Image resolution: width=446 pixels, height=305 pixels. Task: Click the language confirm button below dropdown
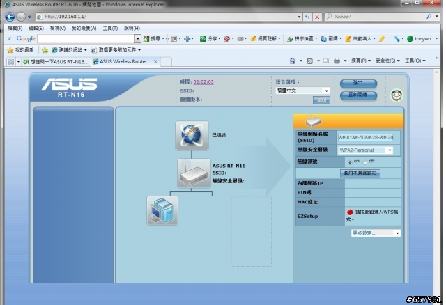[x=321, y=100]
